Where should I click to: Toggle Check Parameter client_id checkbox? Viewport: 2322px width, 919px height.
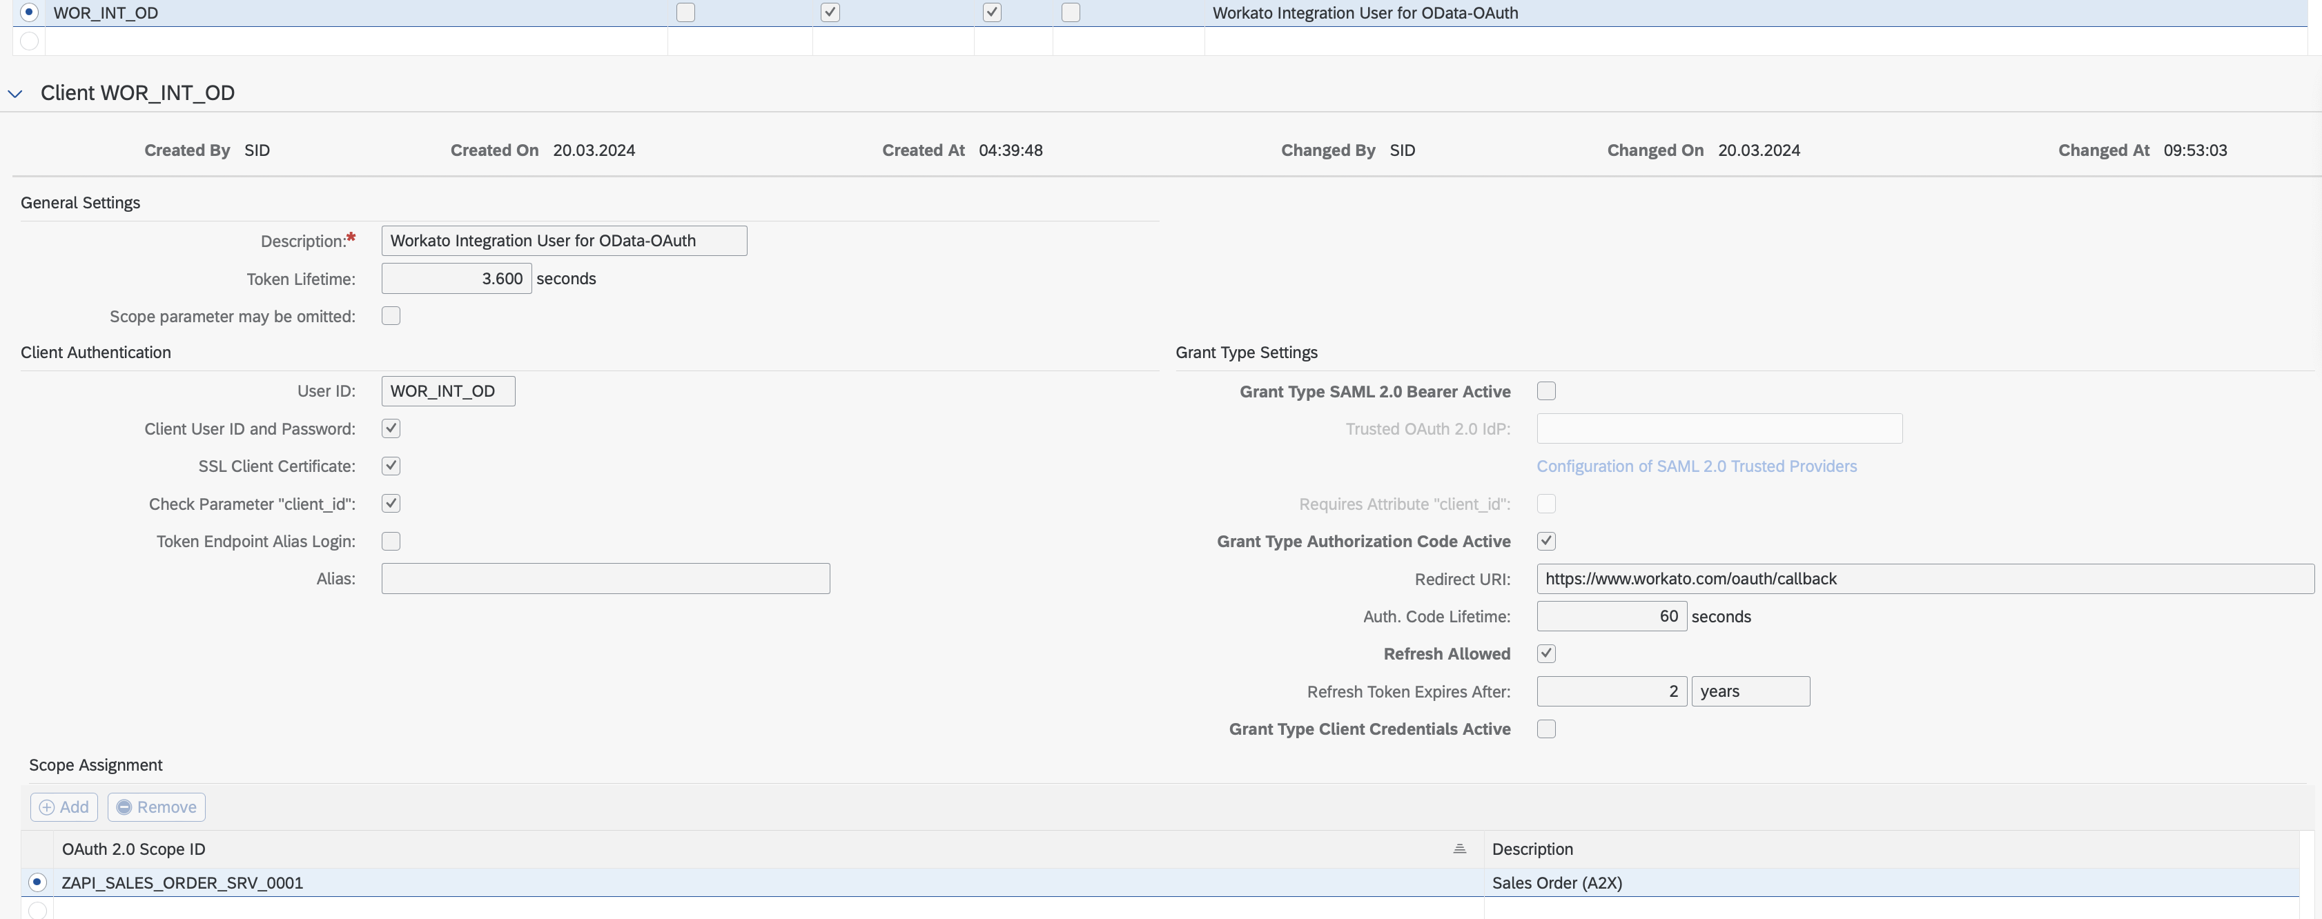(390, 504)
